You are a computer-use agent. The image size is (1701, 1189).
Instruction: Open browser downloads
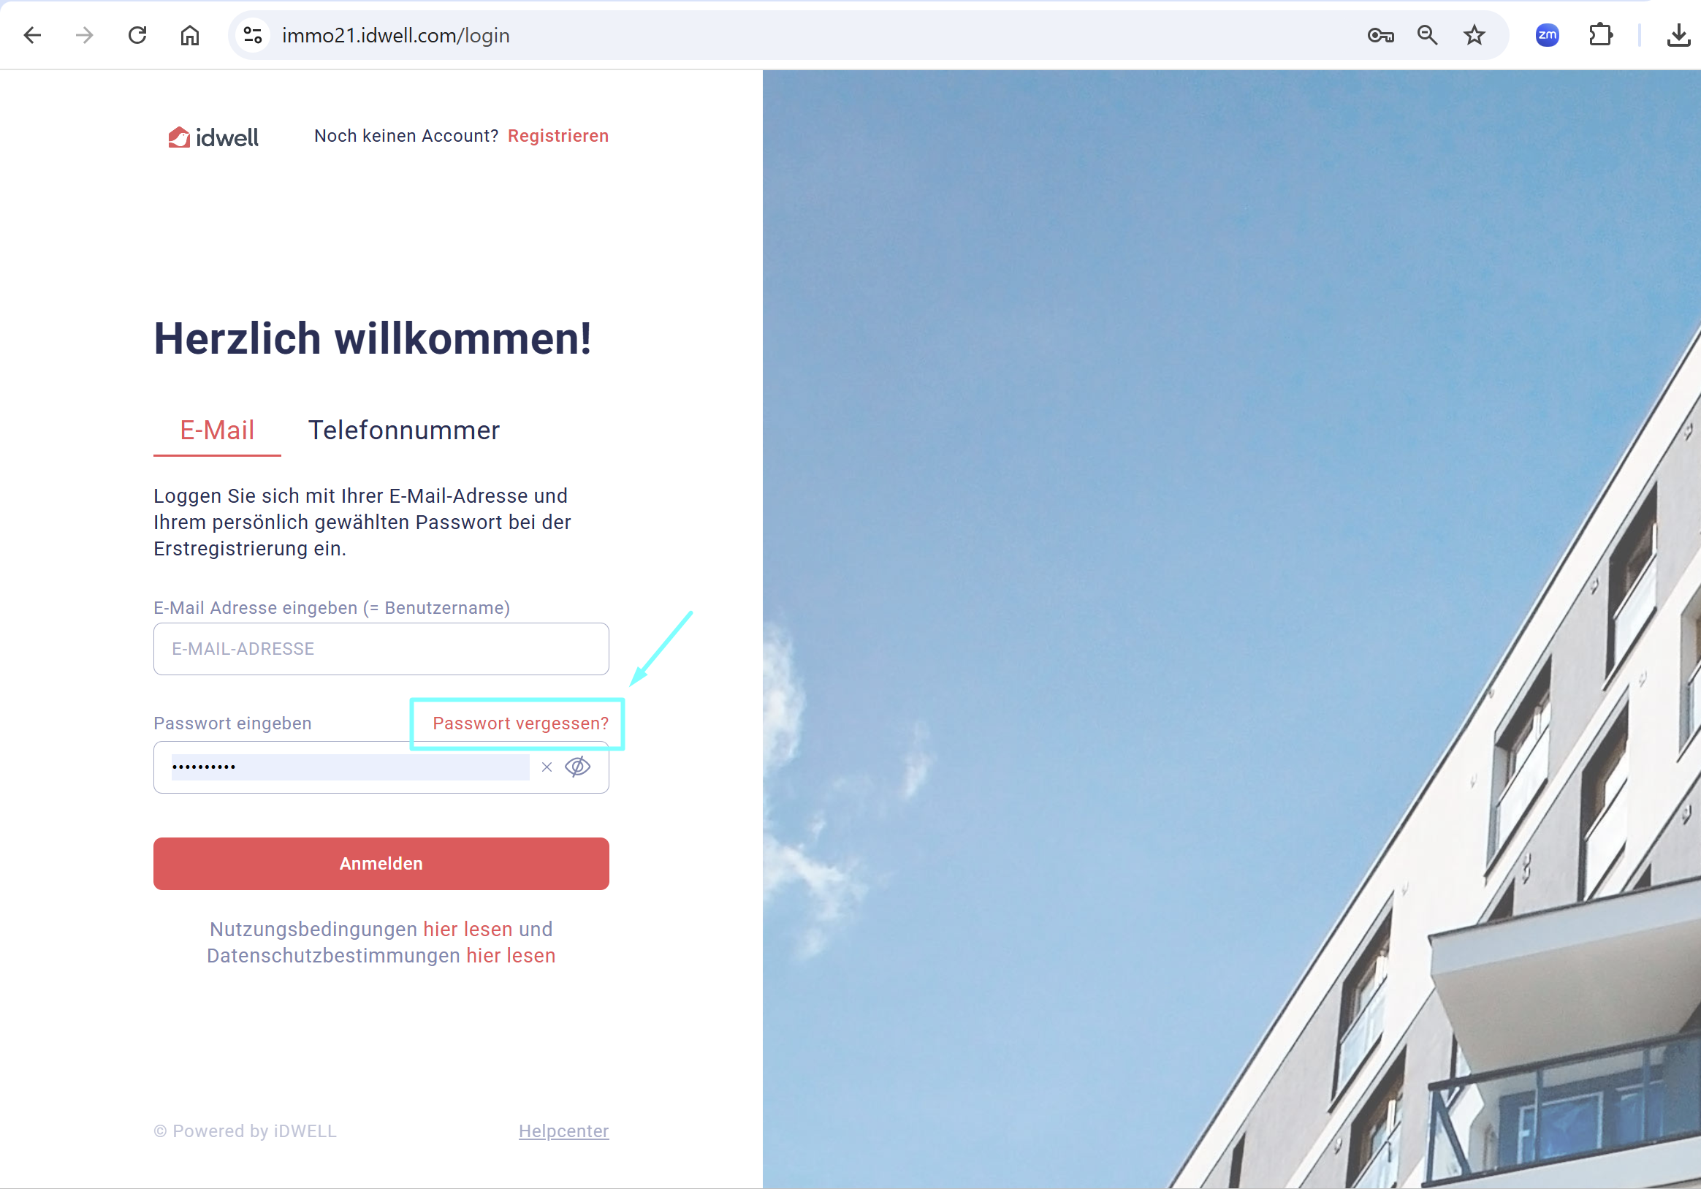(1678, 35)
